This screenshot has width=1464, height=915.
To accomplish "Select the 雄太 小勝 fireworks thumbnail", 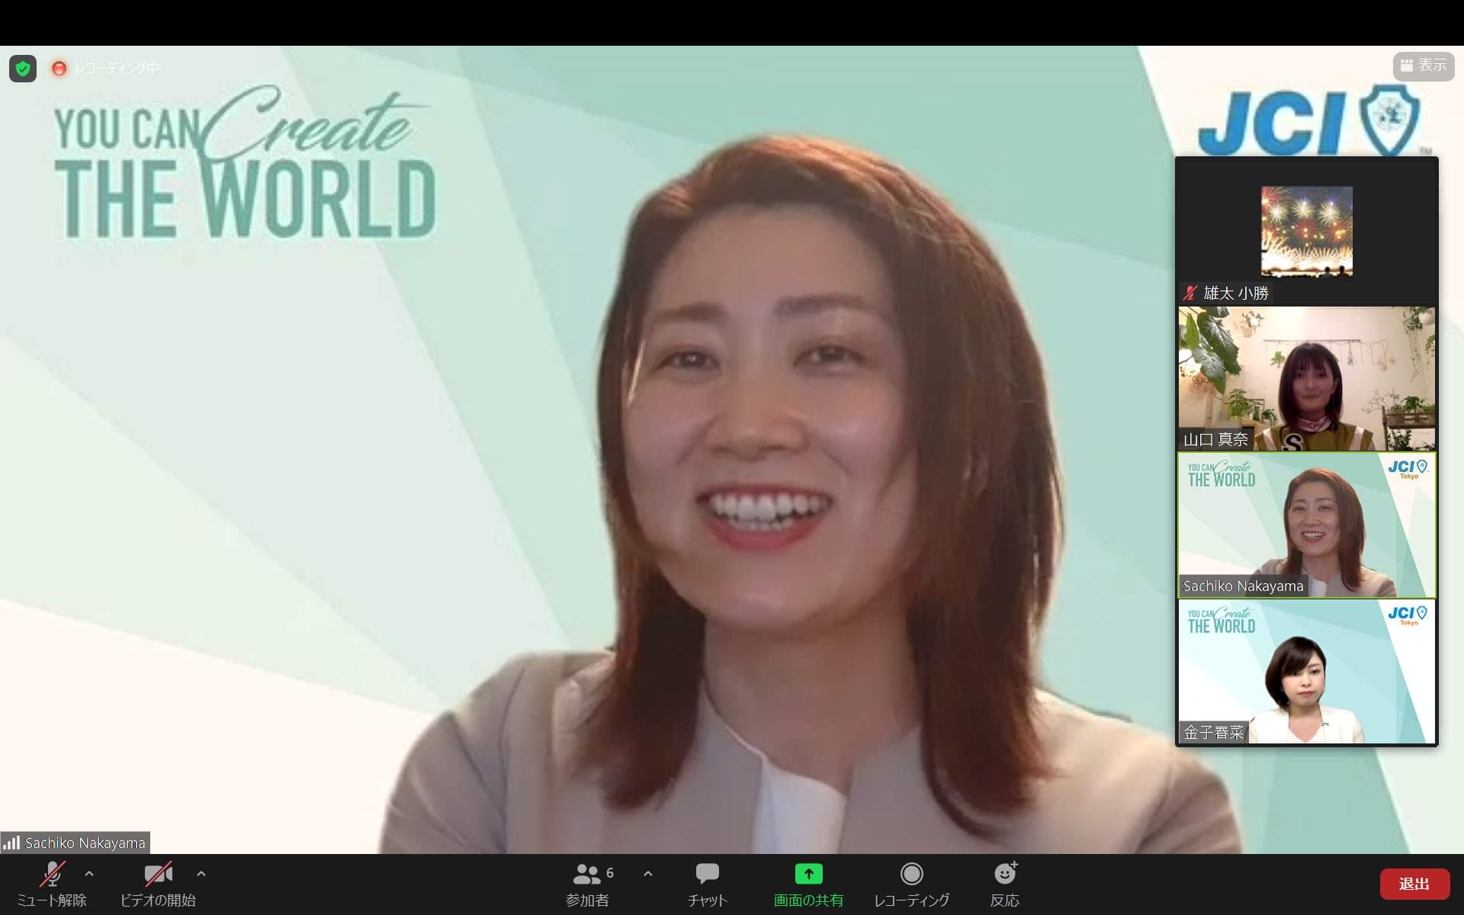I will point(1306,230).
